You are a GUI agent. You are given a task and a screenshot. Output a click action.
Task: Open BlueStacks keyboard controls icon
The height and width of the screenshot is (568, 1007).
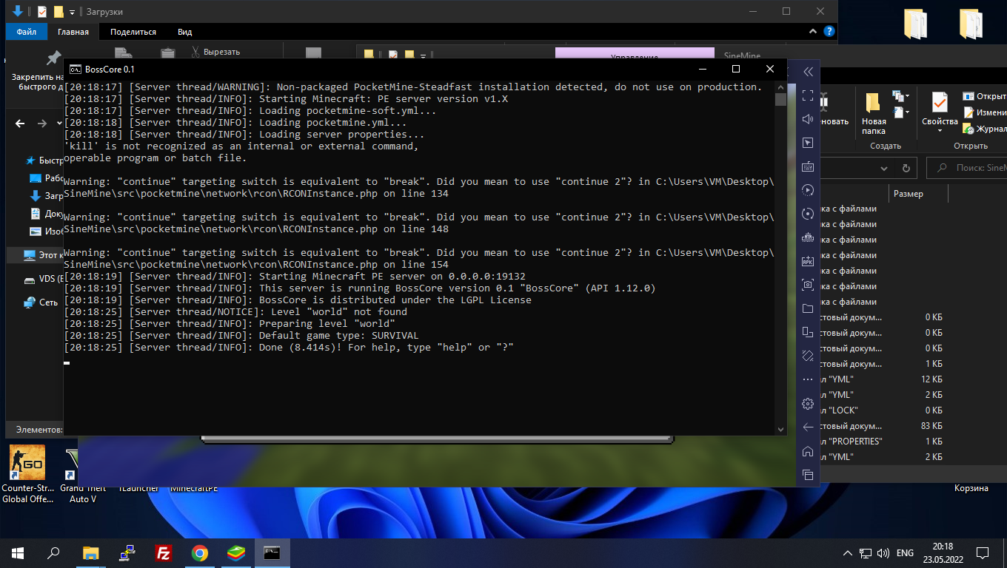808,166
